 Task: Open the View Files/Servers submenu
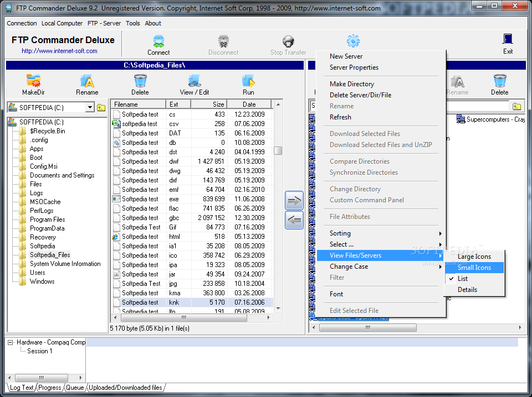381,255
